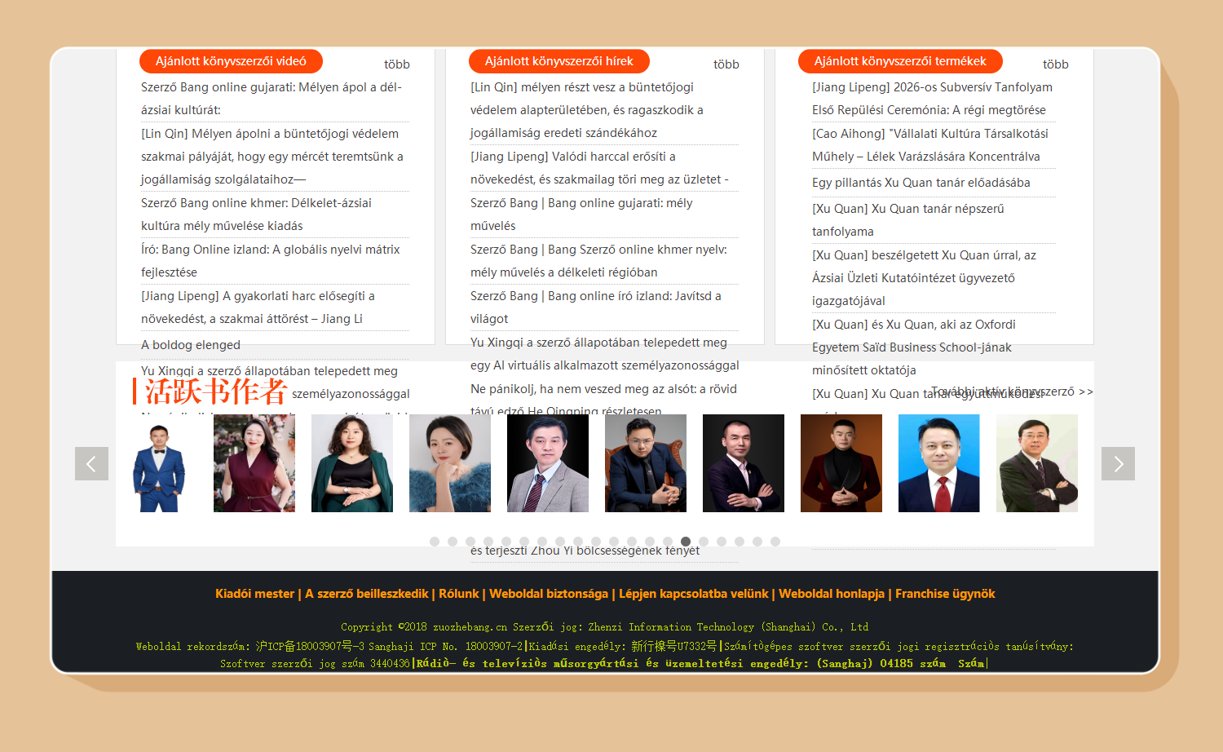Image resolution: width=1223 pixels, height=752 pixels.
Task: Open 'több' next to Ajánlott könyvszerzői videó
Action: pos(396,64)
